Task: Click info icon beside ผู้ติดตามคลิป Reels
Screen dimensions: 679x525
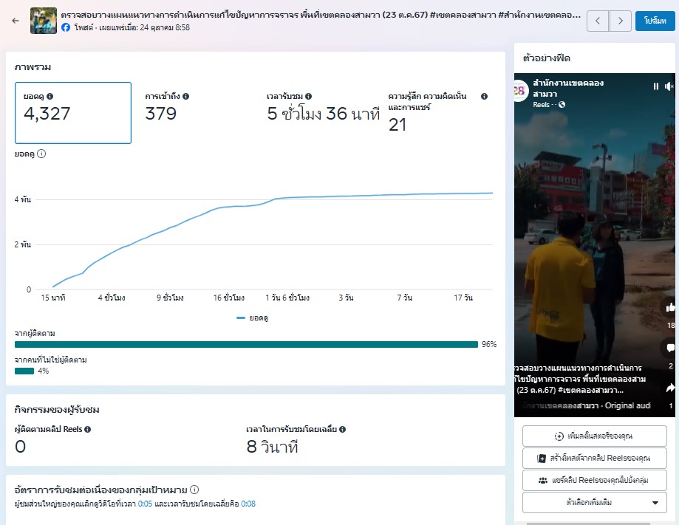Action: [88, 429]
